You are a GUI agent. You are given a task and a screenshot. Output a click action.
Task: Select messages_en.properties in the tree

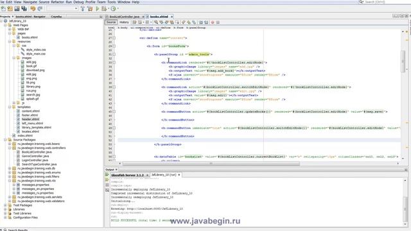[x=38, y=189]
